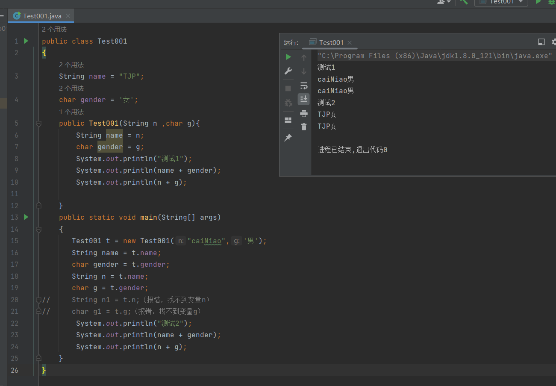Close the Test001.java editor tab
Image resolution: width=556 pixels, height=386 pixels.
tap(68, 16)
